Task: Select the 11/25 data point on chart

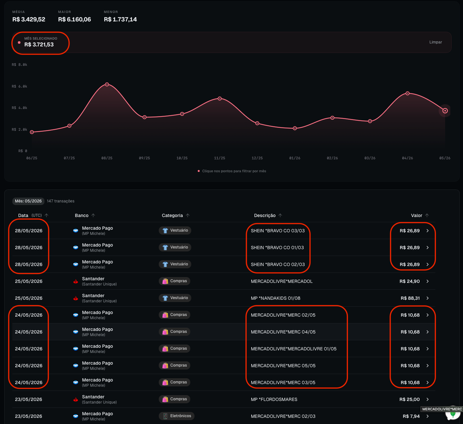Action: point(220,98)
